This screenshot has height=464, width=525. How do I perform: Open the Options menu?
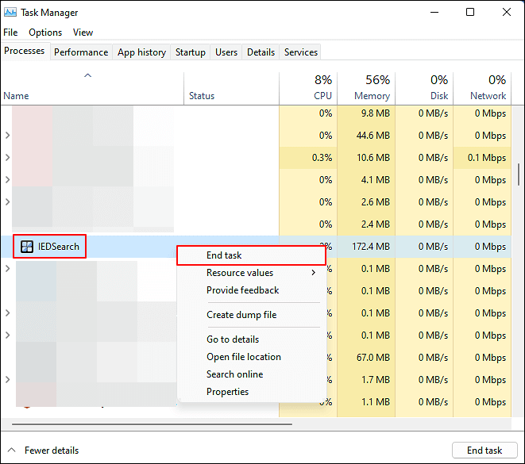point(45,33)
